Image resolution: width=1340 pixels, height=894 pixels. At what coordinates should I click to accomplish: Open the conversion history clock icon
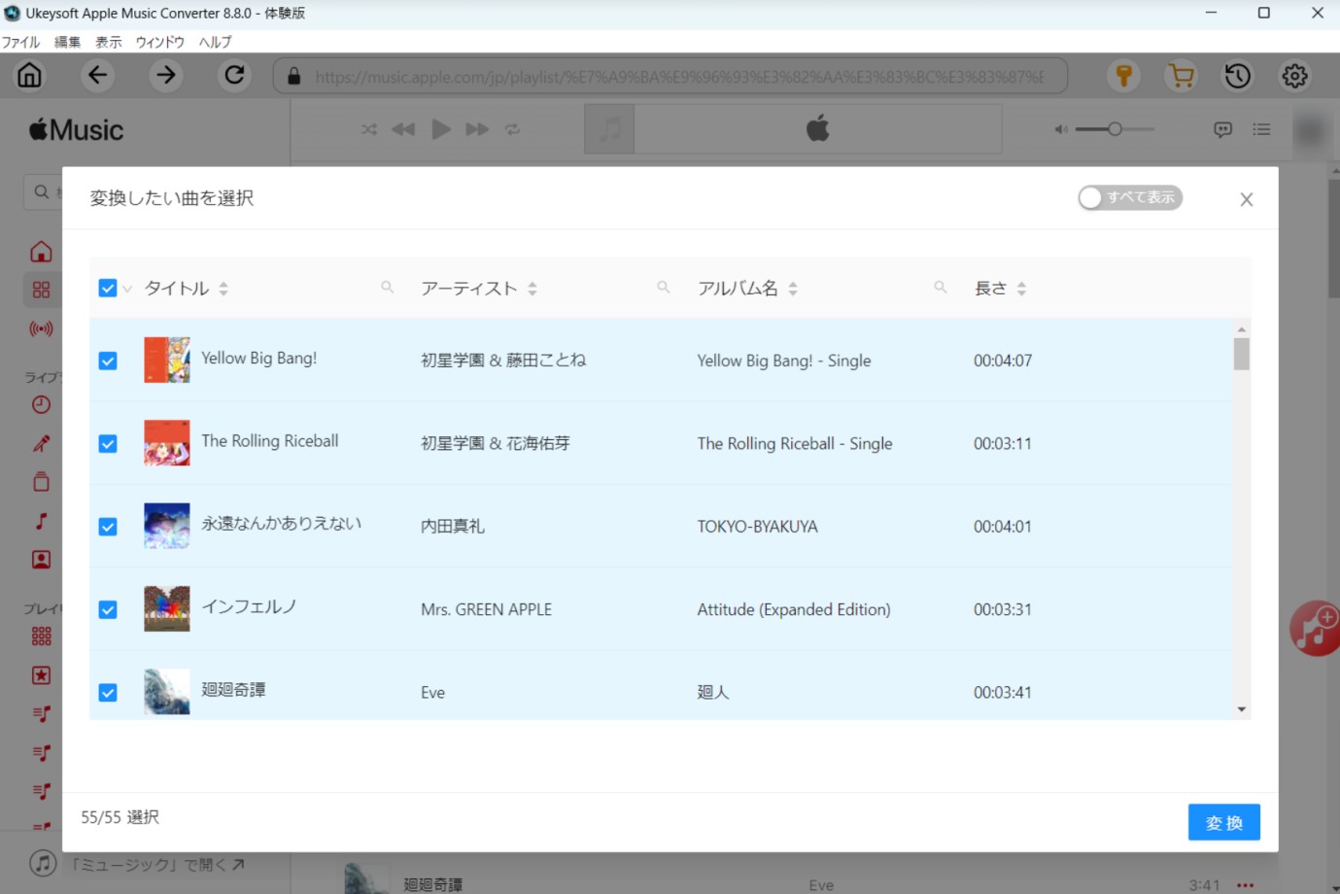[1238, 76]
